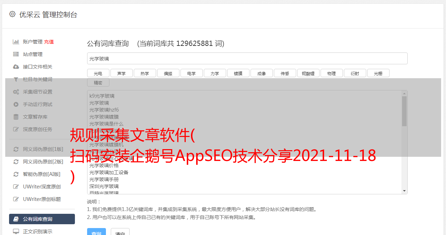
Task: Open the 充值 recharge link
Action: coord(49,42)
